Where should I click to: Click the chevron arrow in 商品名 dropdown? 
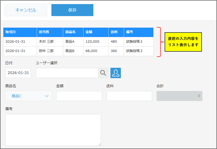click(x=47, y=96)
